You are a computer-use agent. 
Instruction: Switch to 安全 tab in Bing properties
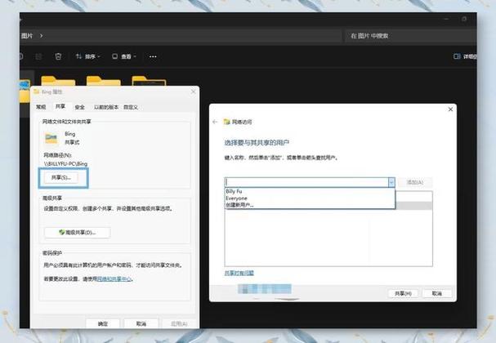coord(80,107)
